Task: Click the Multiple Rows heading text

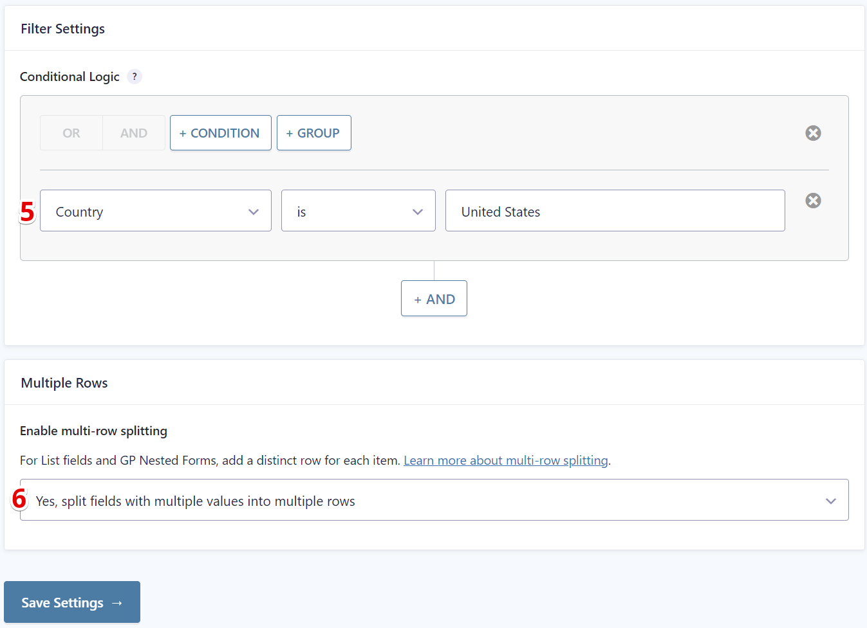Action: point(64,383)
